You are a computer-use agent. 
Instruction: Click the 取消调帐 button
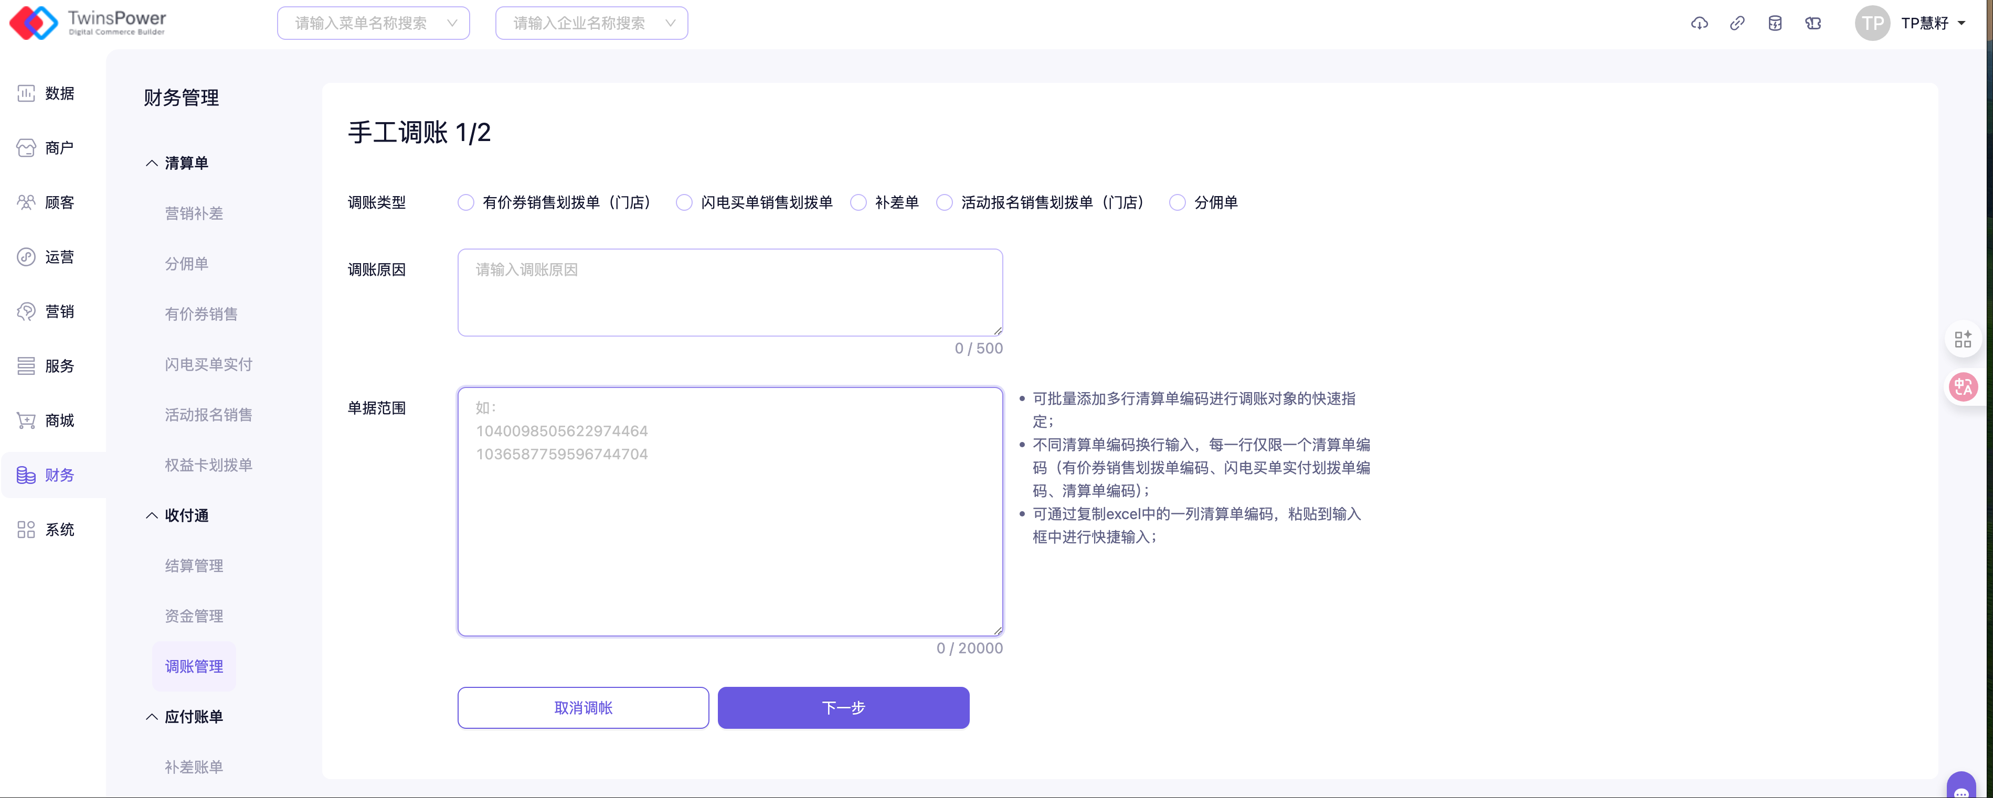click(584, 707)
